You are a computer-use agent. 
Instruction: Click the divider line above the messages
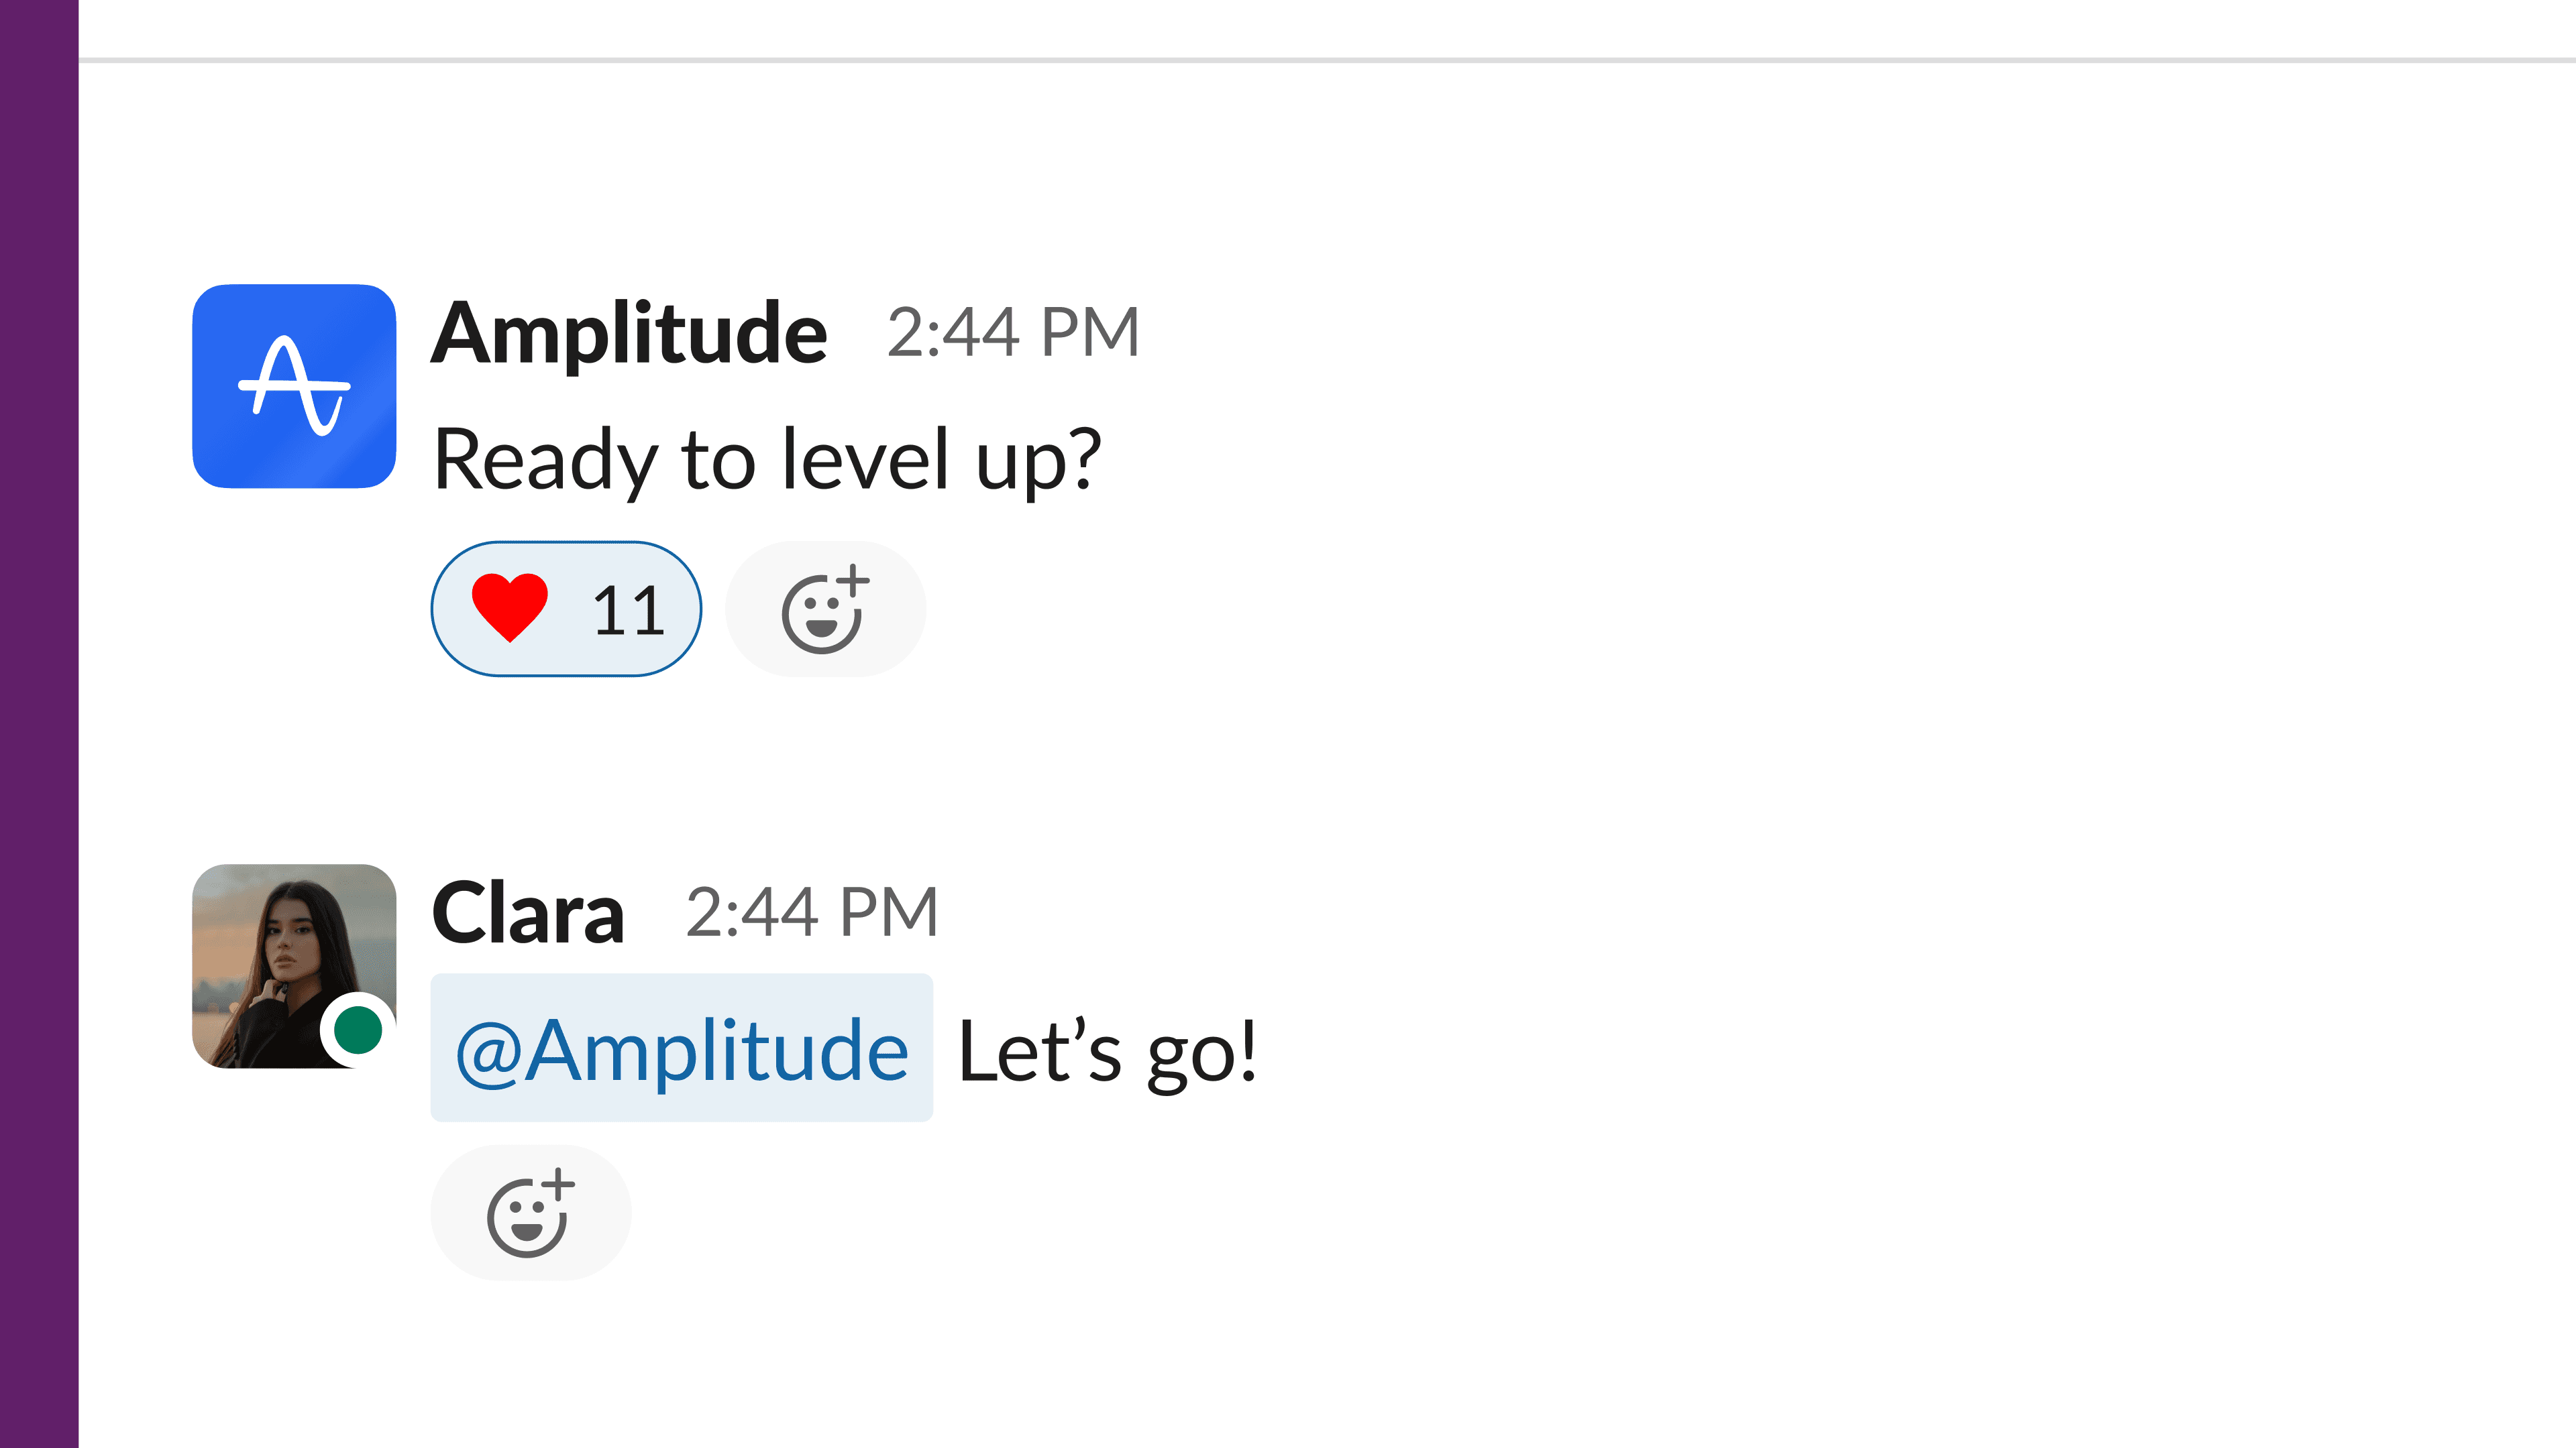(x=1327, y=60)
